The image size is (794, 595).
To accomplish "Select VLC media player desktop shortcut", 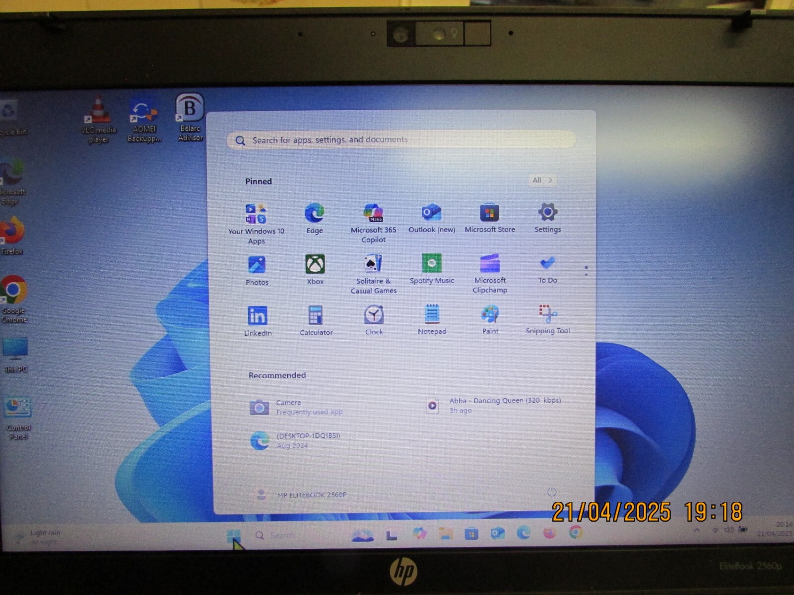I will [99, 119].
